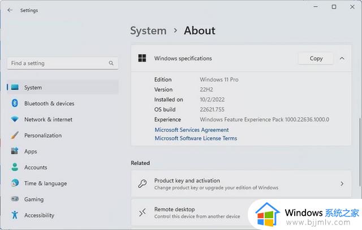The height and width of the screenshot is (230, 362).
Task: Minimize the Settings window
Action: click(316, 7)
